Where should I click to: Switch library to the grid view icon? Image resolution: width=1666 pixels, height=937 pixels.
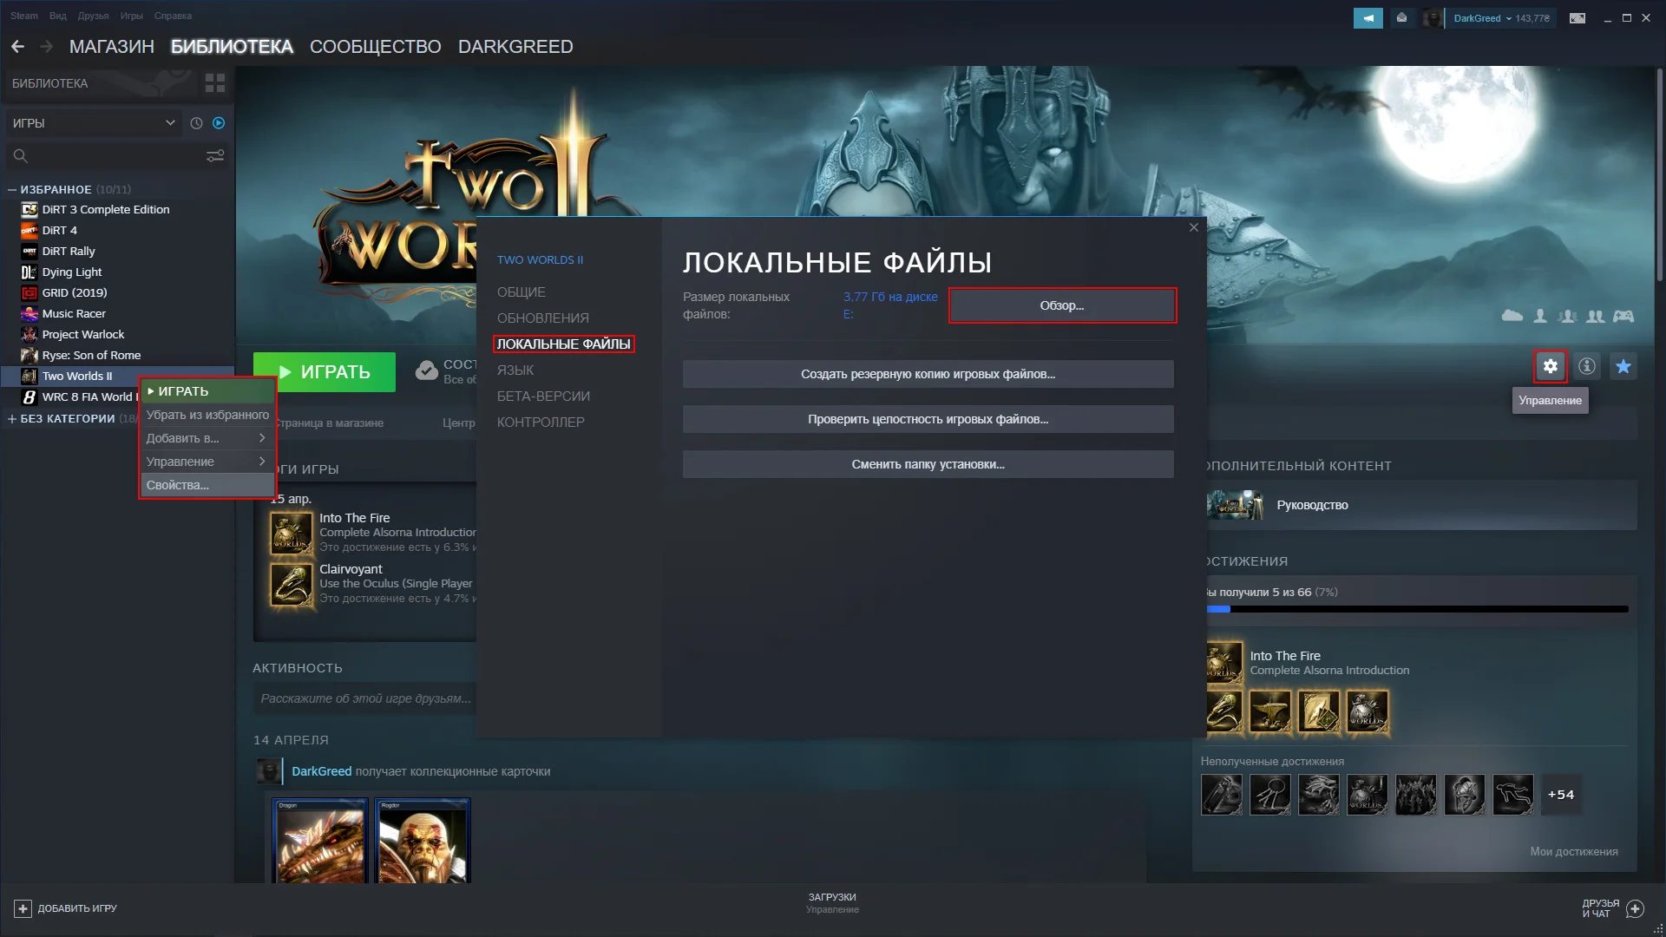coord(215,83)
